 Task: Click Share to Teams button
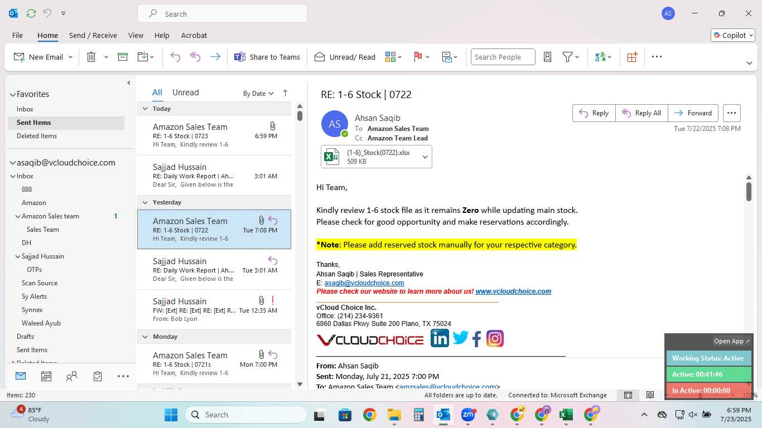[267, 57]
